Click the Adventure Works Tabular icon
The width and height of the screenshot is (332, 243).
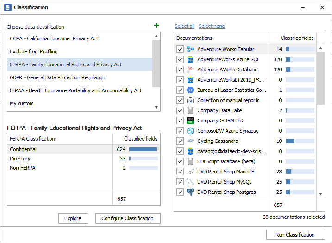pos(190,49)
